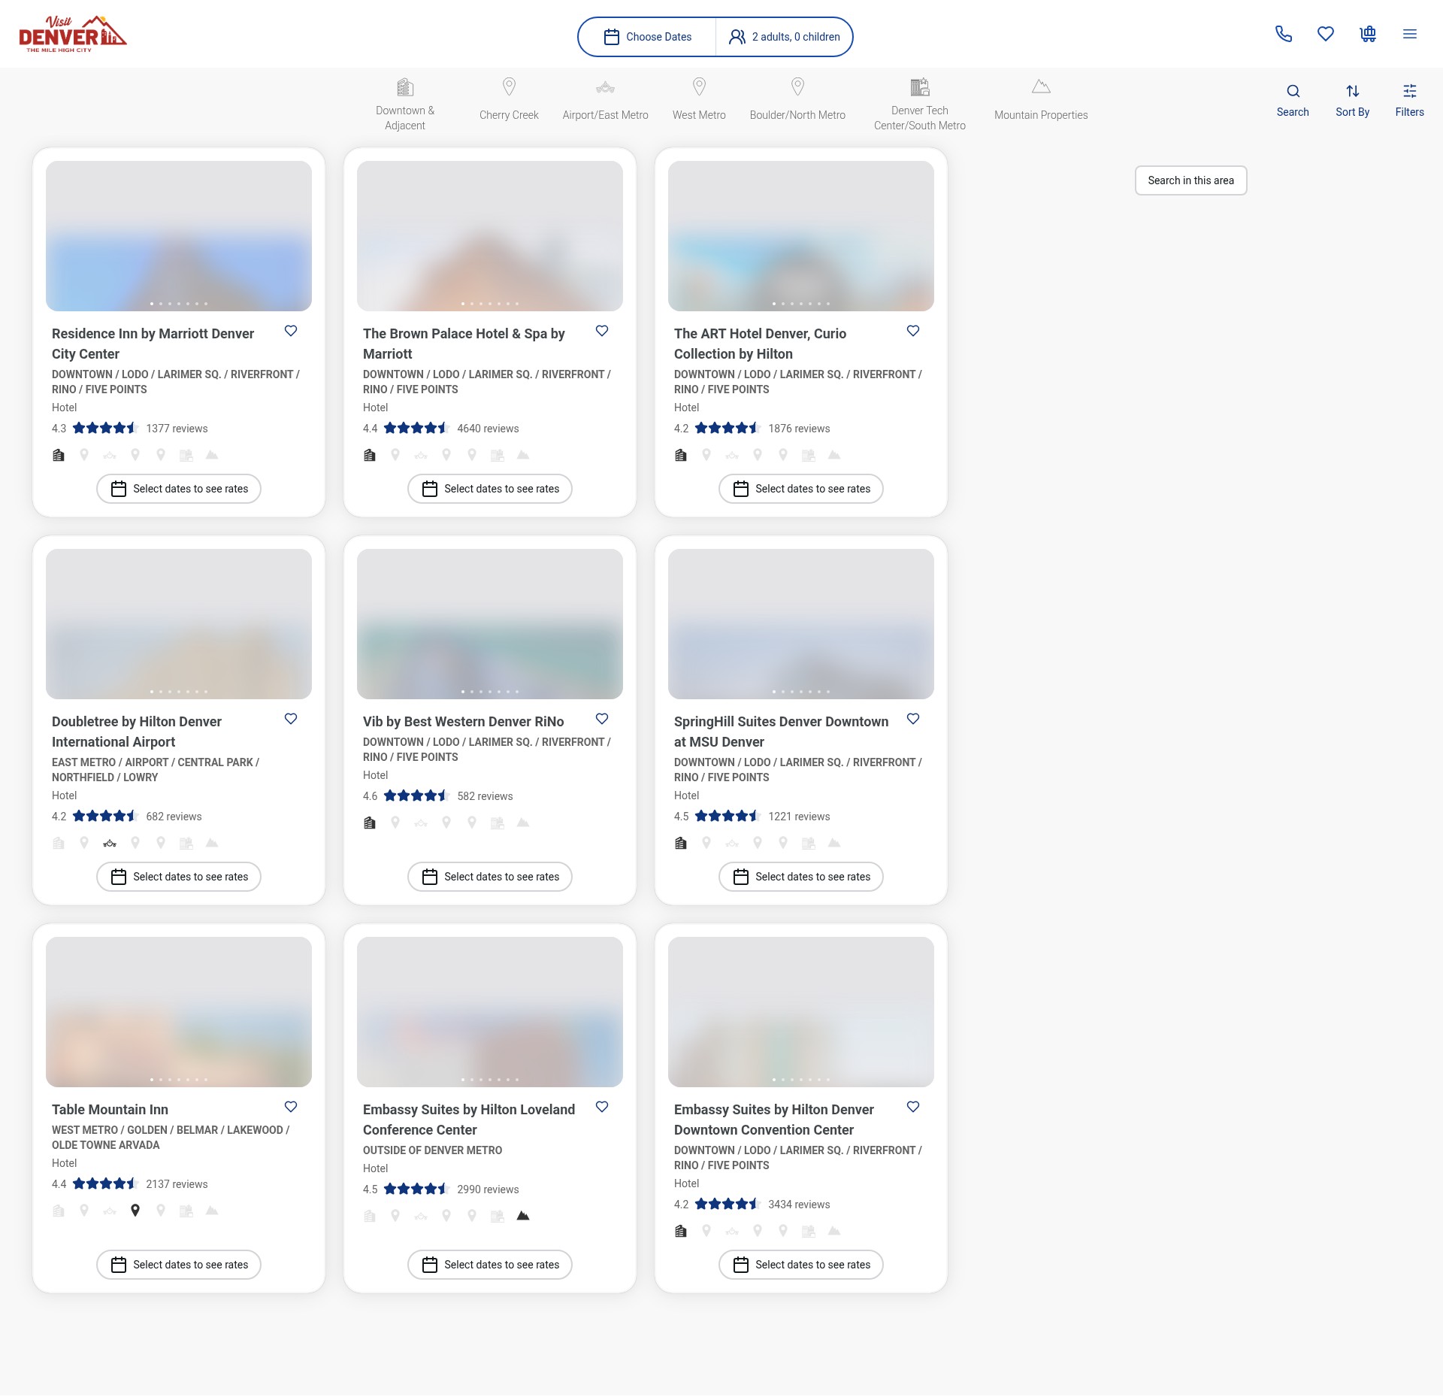Open the 2 adults, 0 children selector
Image resolution: width=1443 pixels, height=1397 pixels.
click(x=785, y=37)
